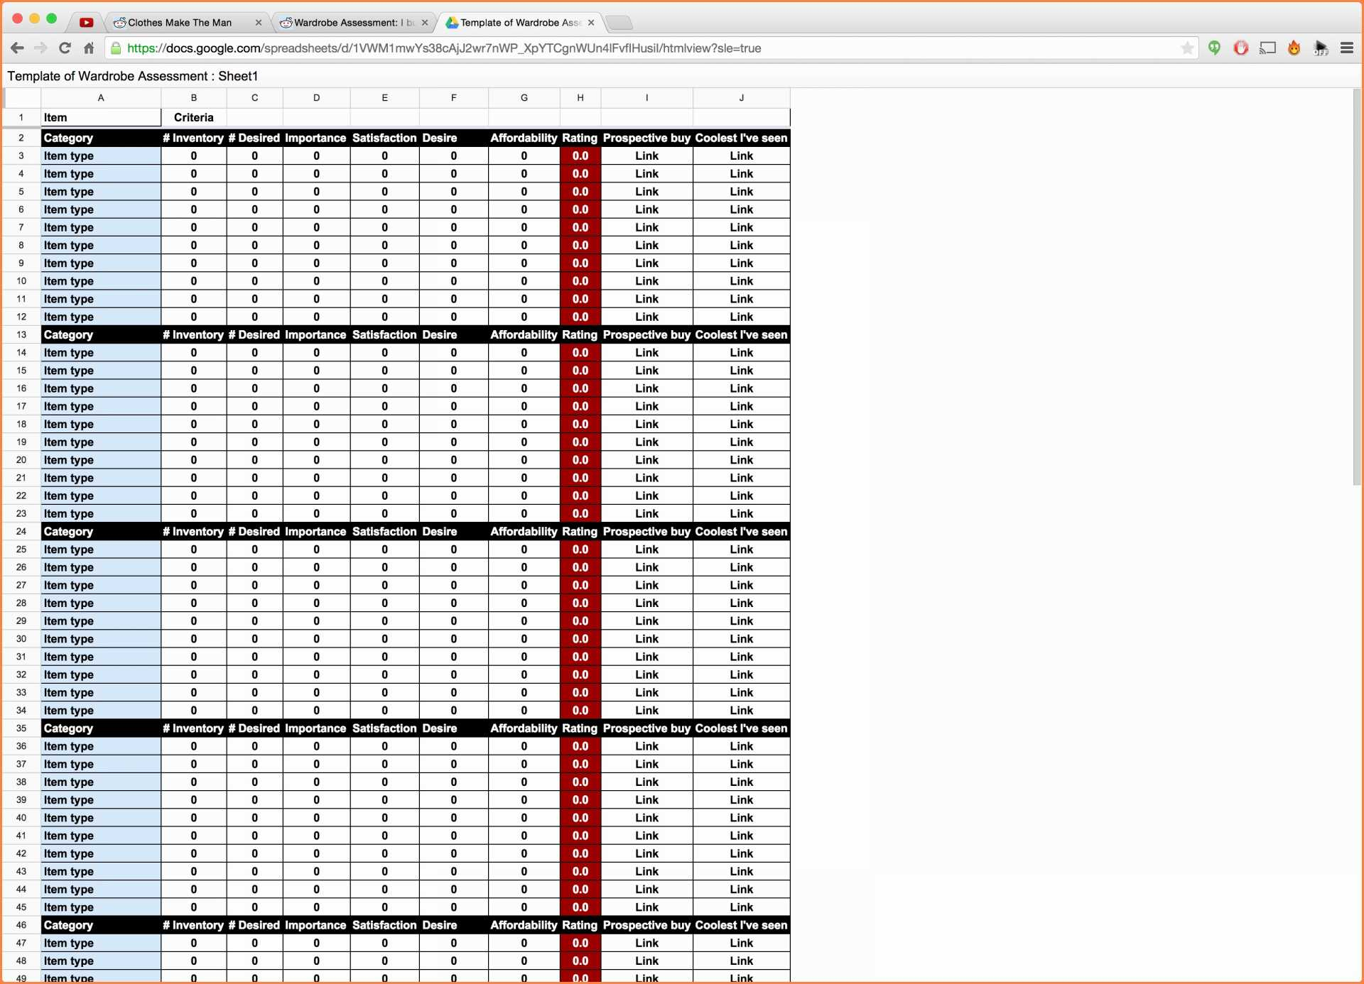This screenshot has width=1364, height=984.
Task: Switch to Clothes Make The Man tab
Action: coord(180,23)
